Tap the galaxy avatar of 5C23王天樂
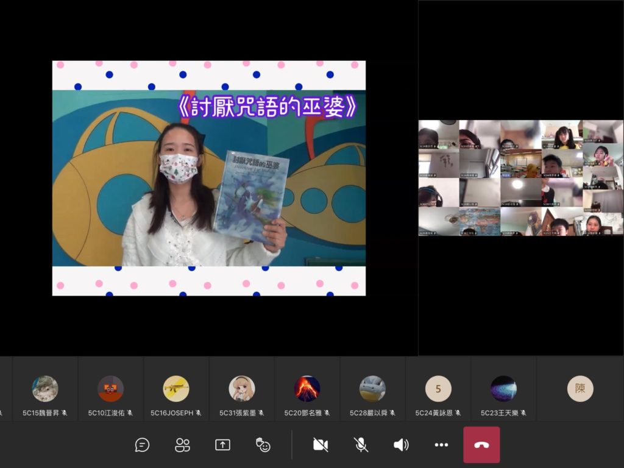 coord(503,388)
